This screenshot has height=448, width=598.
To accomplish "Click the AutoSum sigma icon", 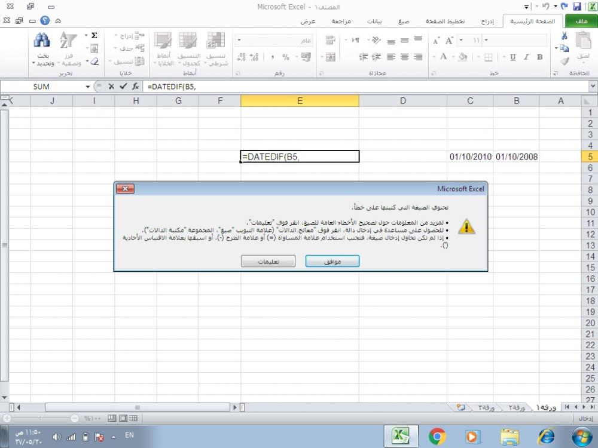I will (94, 35).
